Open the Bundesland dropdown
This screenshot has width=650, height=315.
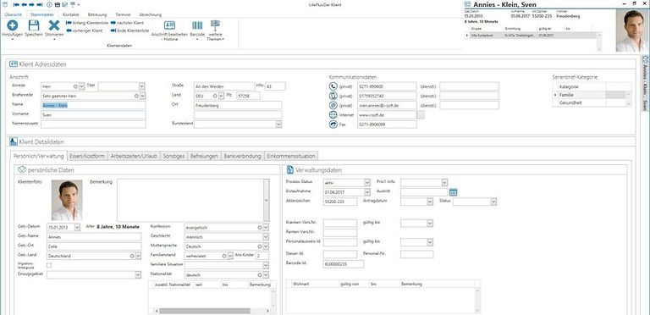click(279, 124)
